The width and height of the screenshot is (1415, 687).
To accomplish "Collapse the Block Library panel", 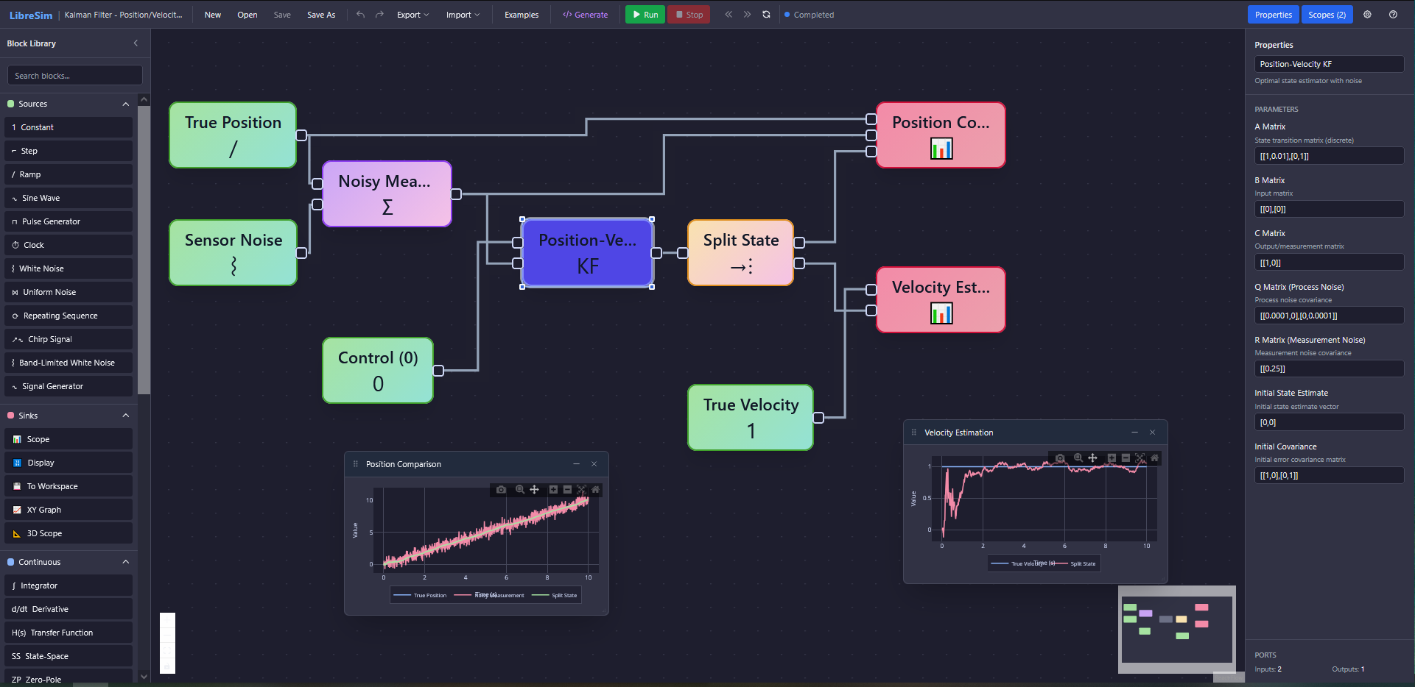I will (136, 43).
